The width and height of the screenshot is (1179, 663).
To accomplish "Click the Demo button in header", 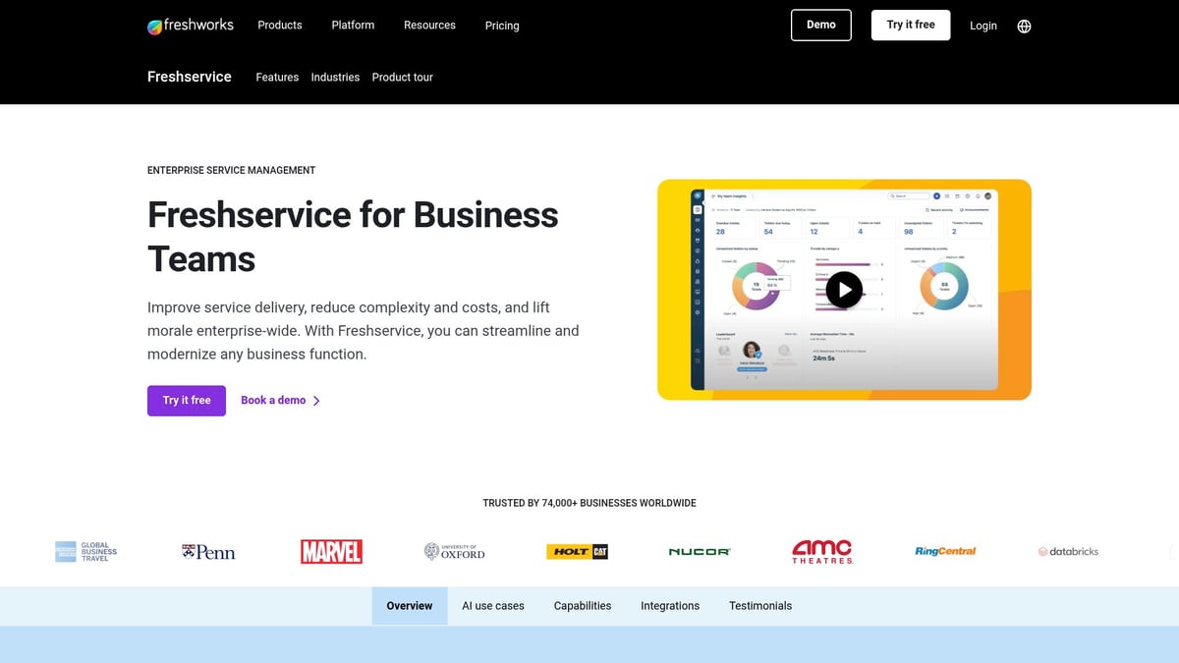I will [821, 26].
